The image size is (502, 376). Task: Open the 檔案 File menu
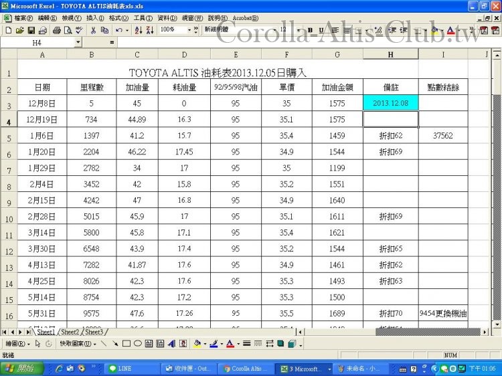pos(23,18)
